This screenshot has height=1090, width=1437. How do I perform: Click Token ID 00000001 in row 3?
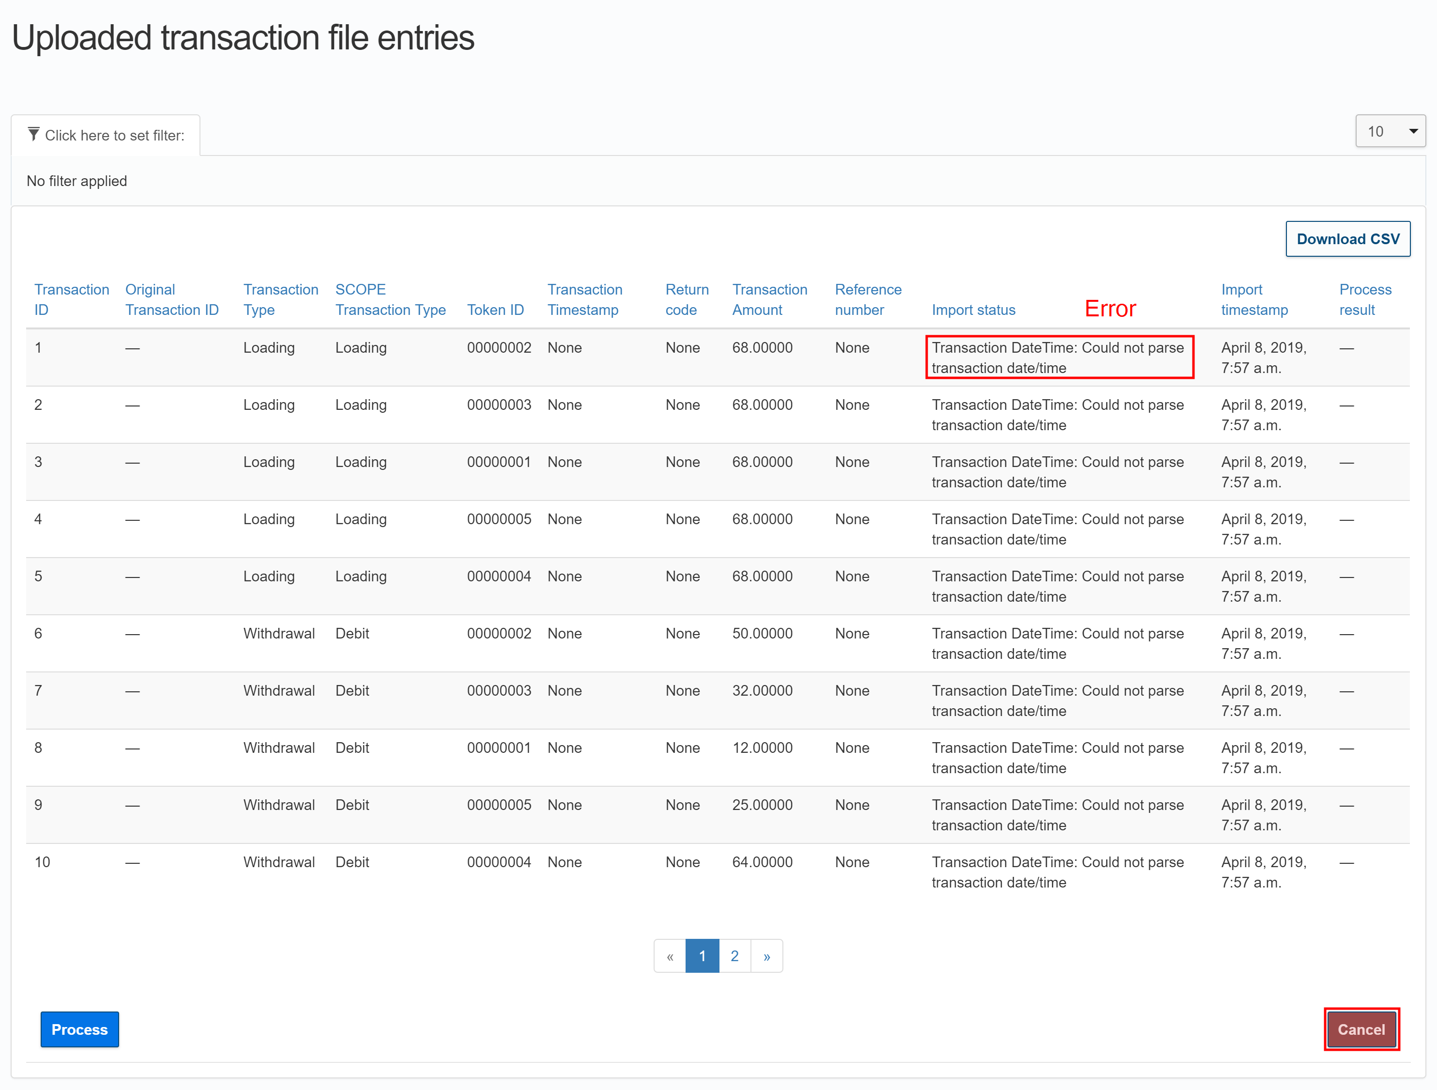tap(499, 462)
